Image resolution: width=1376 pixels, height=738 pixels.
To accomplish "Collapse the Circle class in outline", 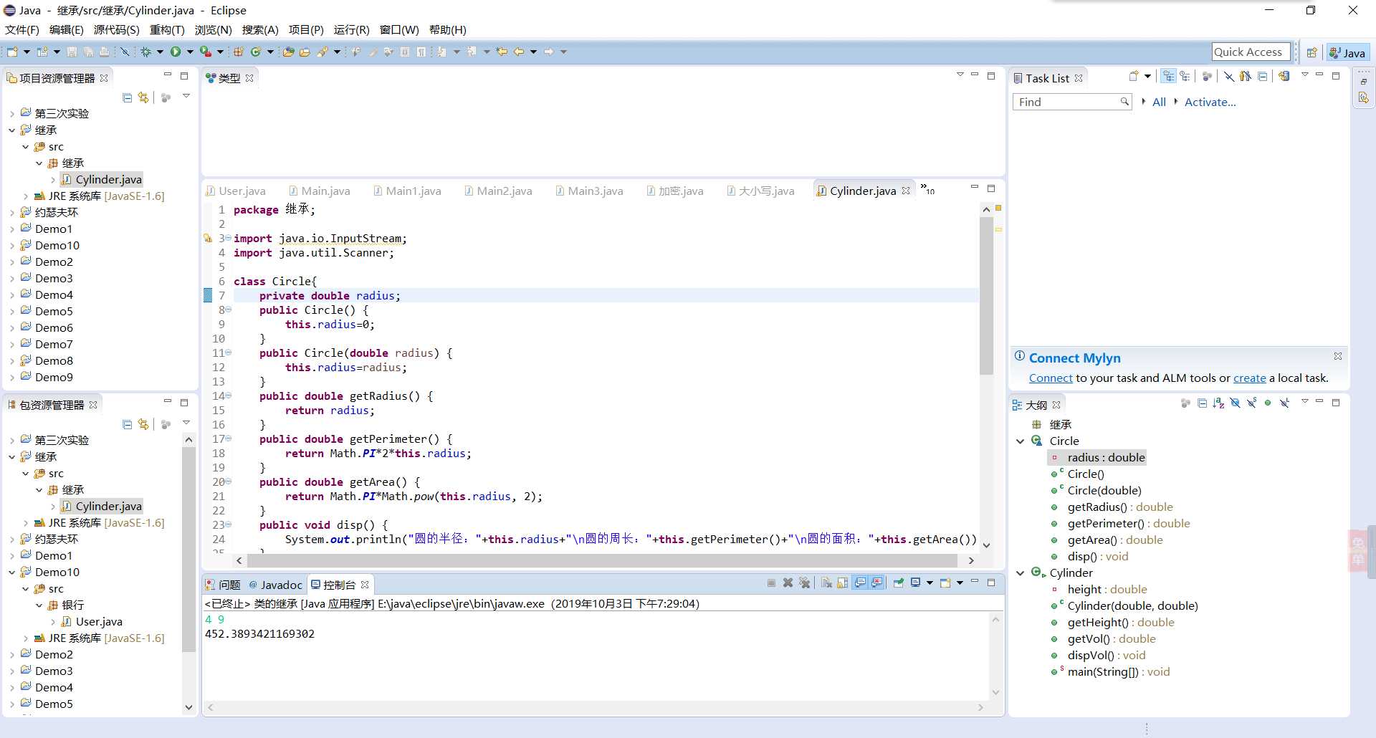I will click(x=1020, y=441).
